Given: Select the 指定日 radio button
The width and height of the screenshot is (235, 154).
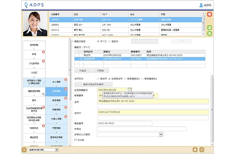Looking at the screenshot, I should (x=109, y=41).
